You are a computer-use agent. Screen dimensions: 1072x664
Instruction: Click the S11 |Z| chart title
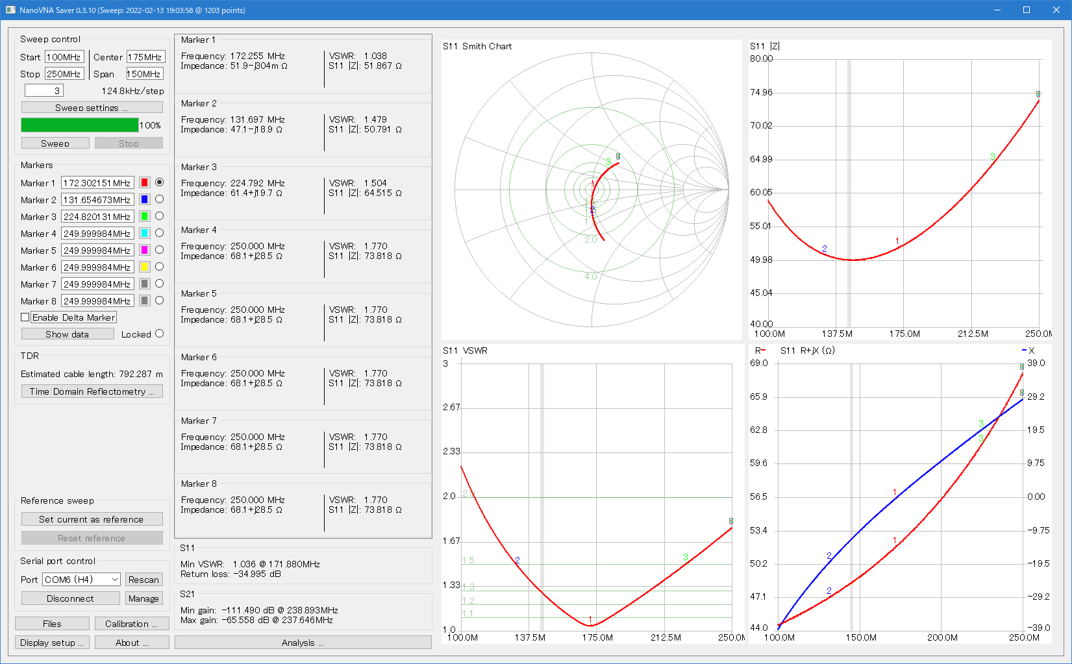tap(765, 46)
